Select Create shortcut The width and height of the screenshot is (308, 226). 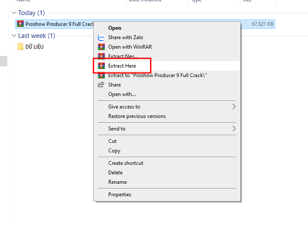tap(167, 163)
